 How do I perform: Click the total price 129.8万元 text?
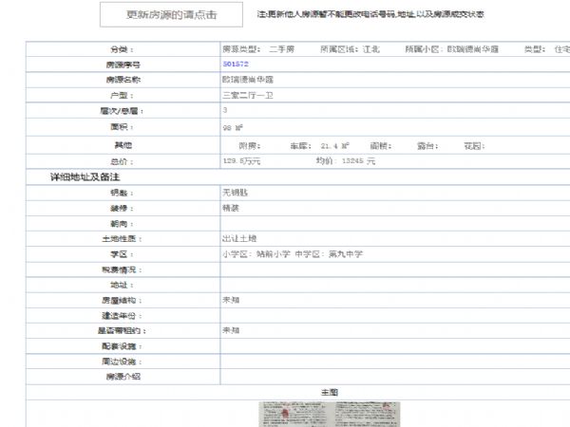(241, 161)
